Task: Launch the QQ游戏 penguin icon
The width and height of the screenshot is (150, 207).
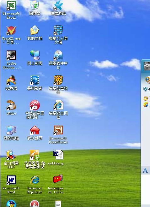Action: pyautogui.click(x=11, y=80)
